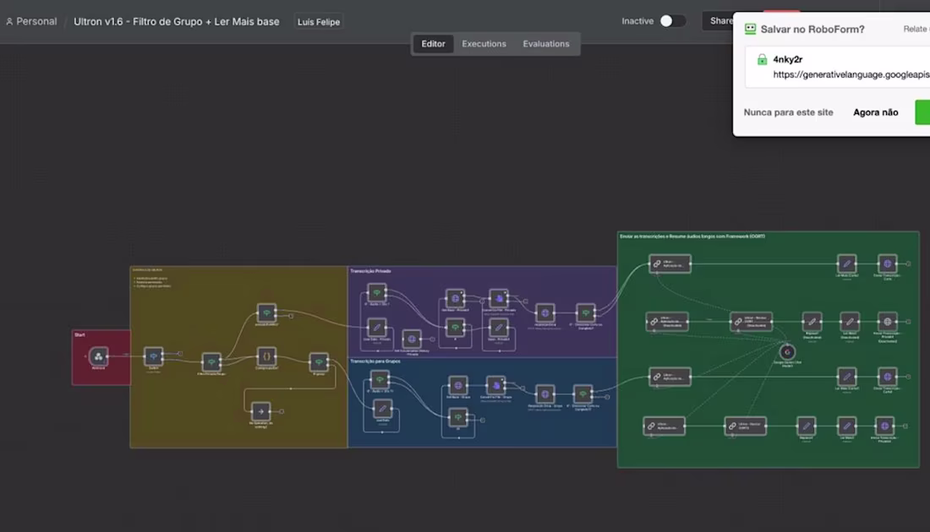Click the output plus handle after No Operation node
This screenshot has width=930, height=532.
tap(282, 411)
